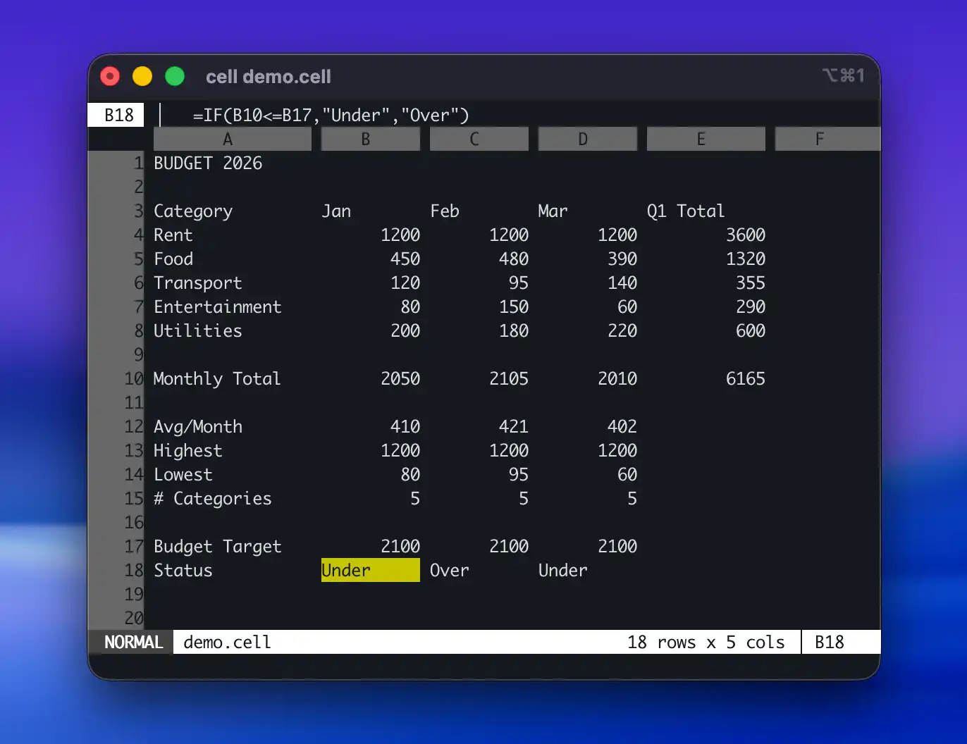Click row number 10 header
967x744 pixels.
pos(133,379)
